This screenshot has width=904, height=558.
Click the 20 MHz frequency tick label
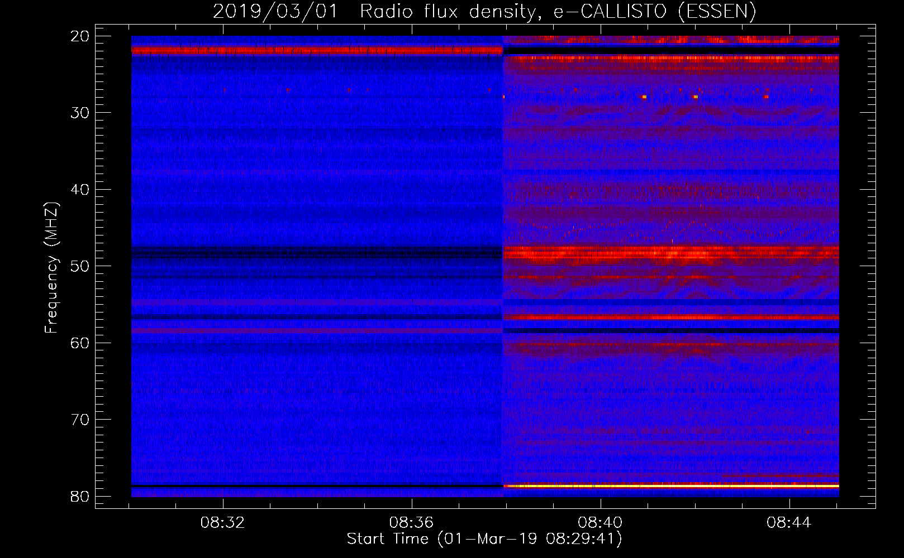(x=80, y=36)
